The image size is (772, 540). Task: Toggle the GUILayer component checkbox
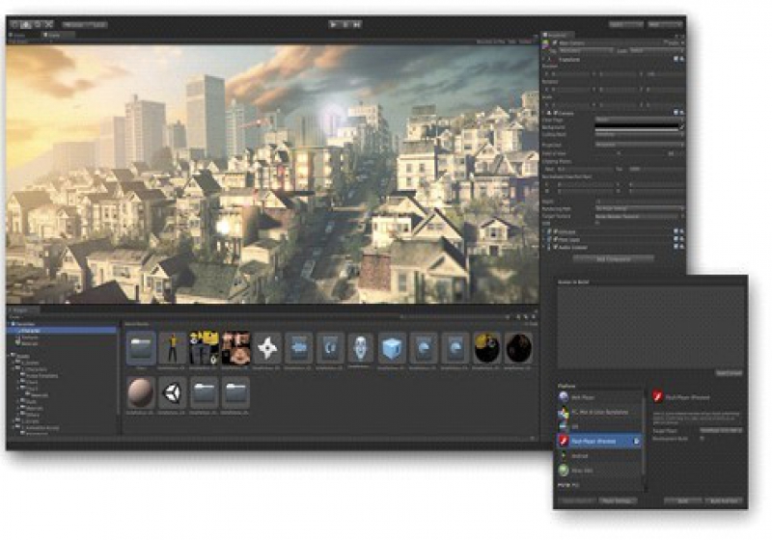point(556,231)
